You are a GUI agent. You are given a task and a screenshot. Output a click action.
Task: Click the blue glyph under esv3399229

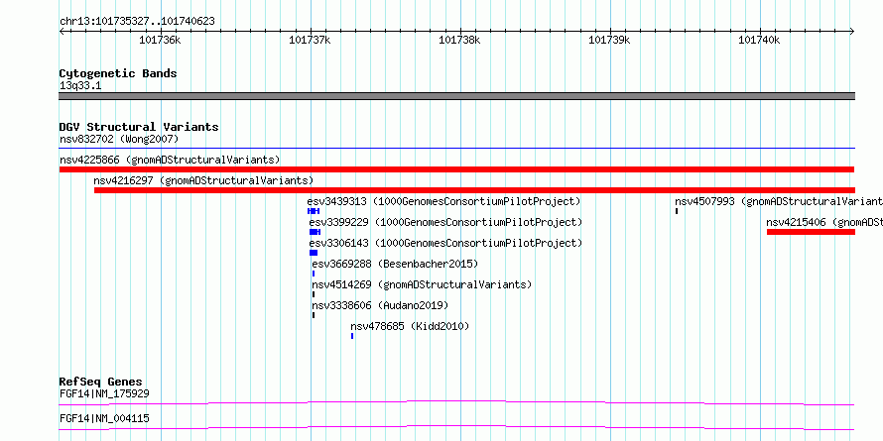[315, 232]
